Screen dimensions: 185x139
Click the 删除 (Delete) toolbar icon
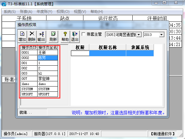(32, 37)
